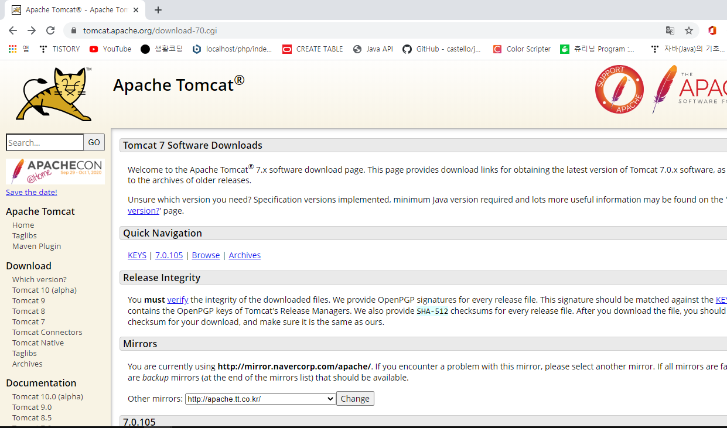Viewport: 727px width, 428px height.
Task: Open the Save the date! link
Action: [32, 192]
